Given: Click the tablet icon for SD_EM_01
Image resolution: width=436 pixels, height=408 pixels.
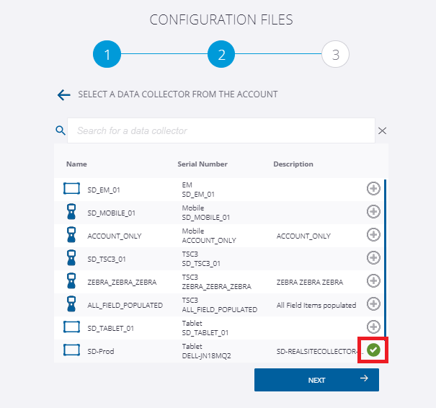Looking at the screenshot, I should pyautogui.click(x=71, y=189).
